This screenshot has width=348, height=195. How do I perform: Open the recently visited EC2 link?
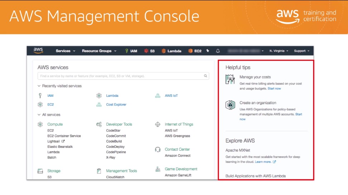50,104
